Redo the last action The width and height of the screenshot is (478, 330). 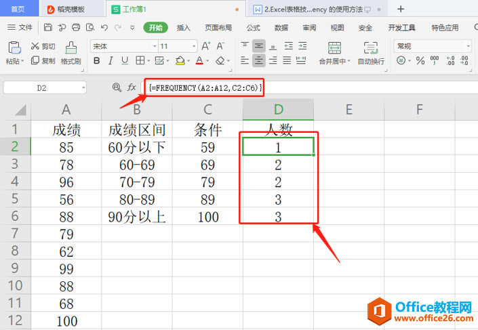118,28
